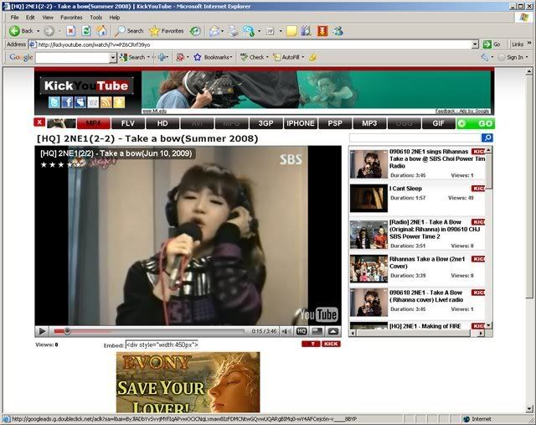Select the IPHONE format

tap(301, 123)
